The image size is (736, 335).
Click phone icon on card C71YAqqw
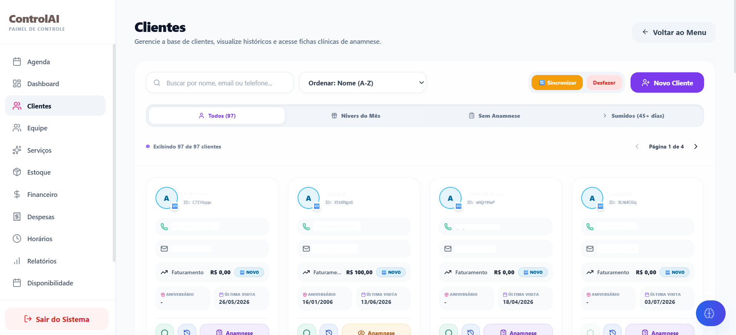tap(164, 227)
